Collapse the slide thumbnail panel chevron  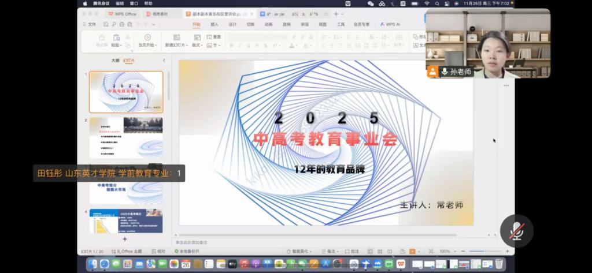[164, 60]
